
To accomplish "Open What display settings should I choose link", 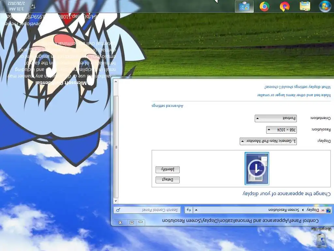I will point(297,87).
